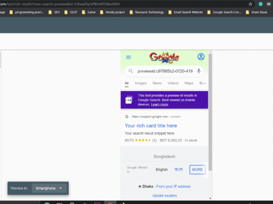The width and height of the screenshot is (273, 204).
Task: Open the Preview in Smartphone dropdown
Action: pyautogui.click(x=49, y=188)
